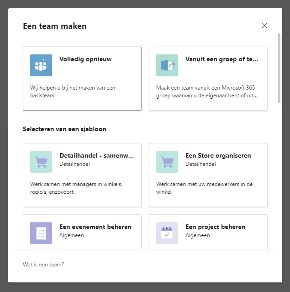Open the 'Wat is een team?' link
The image size is (290, 292).
[43, 265]
